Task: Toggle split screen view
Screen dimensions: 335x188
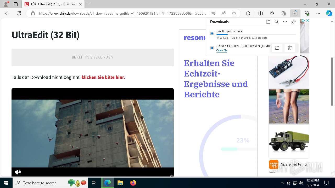Action: coord(260,13)
